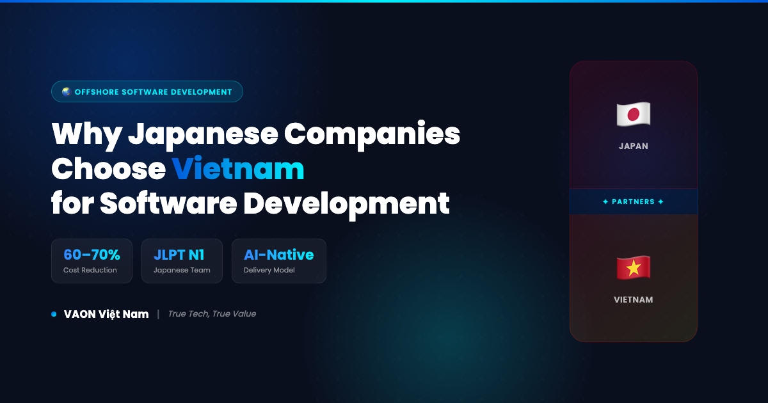The image size is (768, 403).
Task: Click the Japan flag icon
Action: click(x=634, y=114)
